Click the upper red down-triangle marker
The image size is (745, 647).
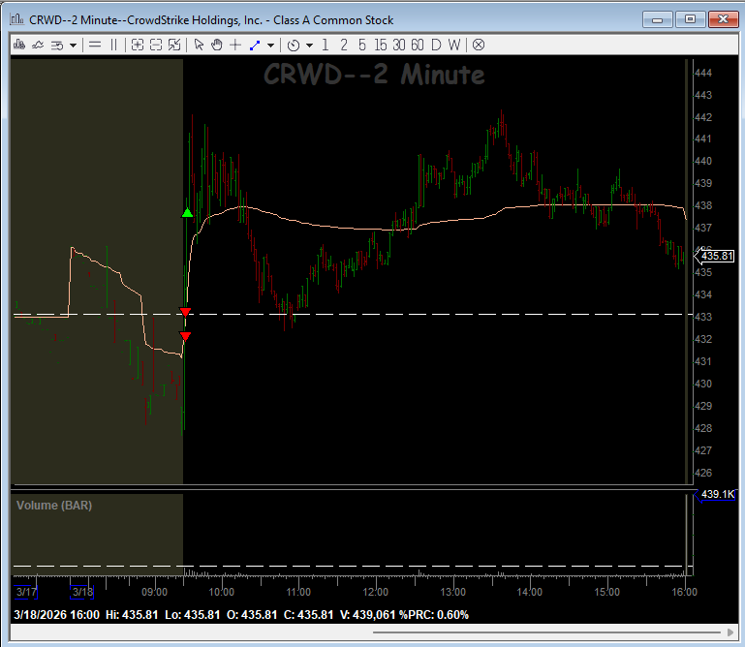(x=185, y=312)
